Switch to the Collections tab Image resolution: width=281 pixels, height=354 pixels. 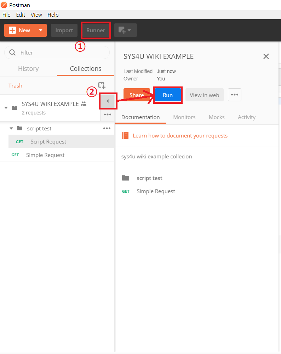click(86, 69)
